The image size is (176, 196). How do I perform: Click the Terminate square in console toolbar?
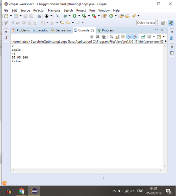pyautogui.click(x=92, y=37)
